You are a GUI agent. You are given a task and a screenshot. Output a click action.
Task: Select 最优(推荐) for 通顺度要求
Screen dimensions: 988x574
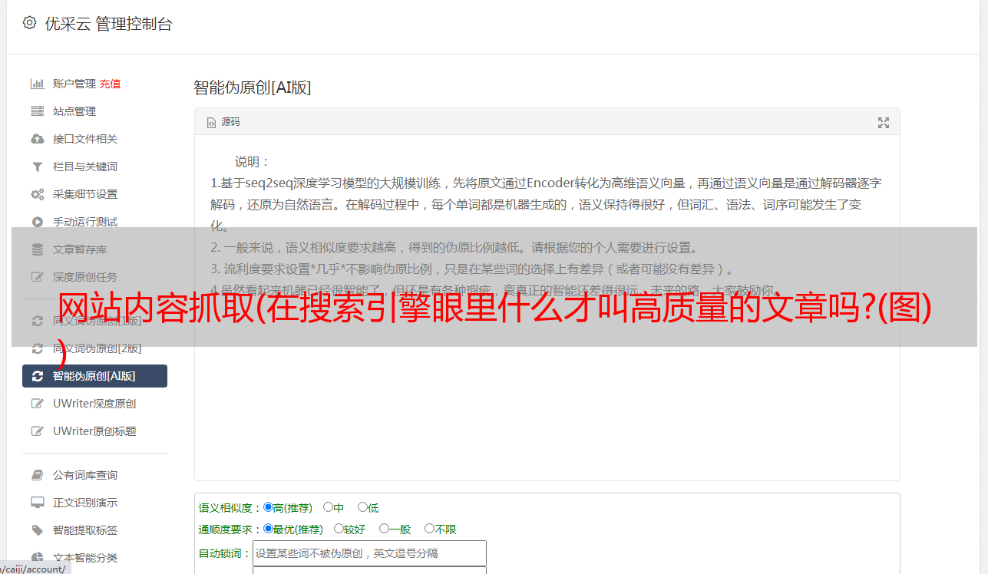click(268, 529)
